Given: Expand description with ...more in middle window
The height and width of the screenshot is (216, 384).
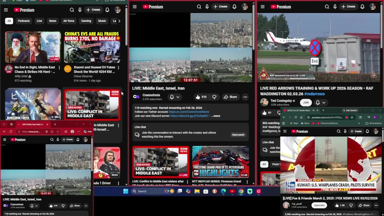Looking at the screenshot, I should tap(216, 116).
